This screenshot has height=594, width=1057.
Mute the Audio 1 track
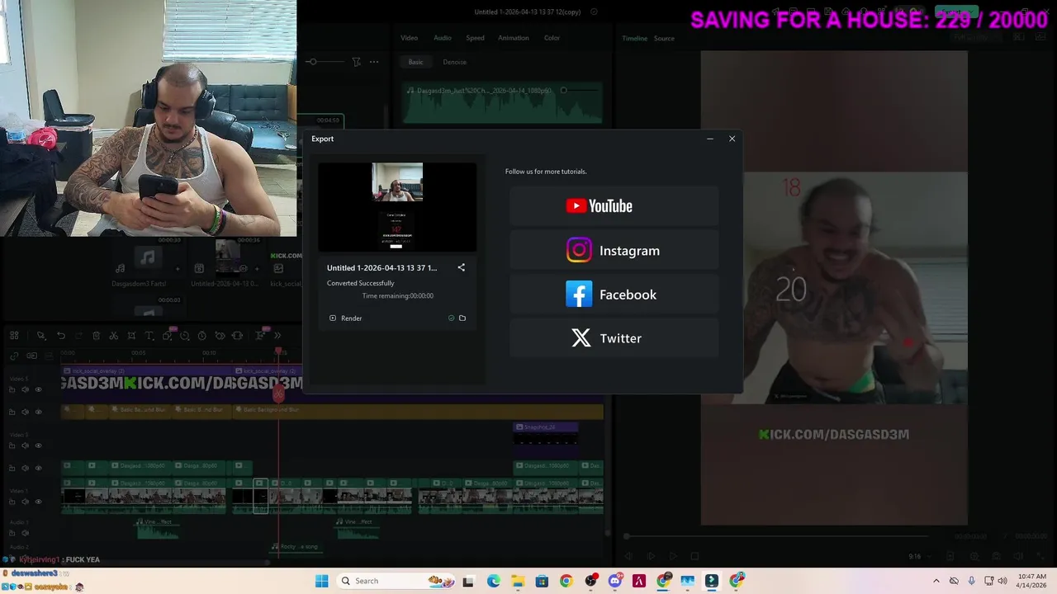coord(25,533)
